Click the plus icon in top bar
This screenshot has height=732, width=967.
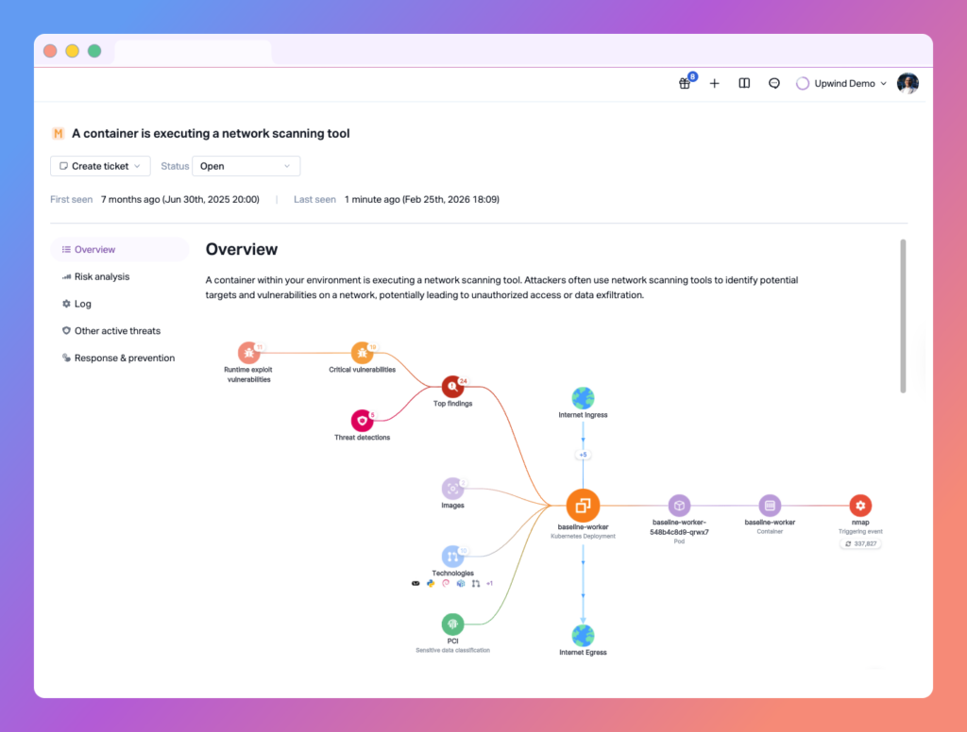point(714,83)
